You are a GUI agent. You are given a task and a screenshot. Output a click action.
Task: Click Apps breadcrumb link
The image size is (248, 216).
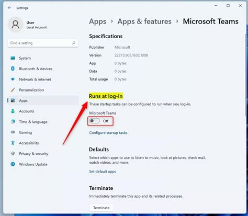coord(98,21)
